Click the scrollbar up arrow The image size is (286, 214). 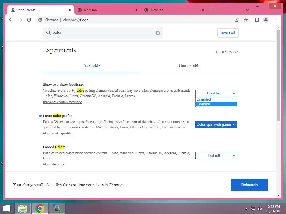click(x=278, y=28)
